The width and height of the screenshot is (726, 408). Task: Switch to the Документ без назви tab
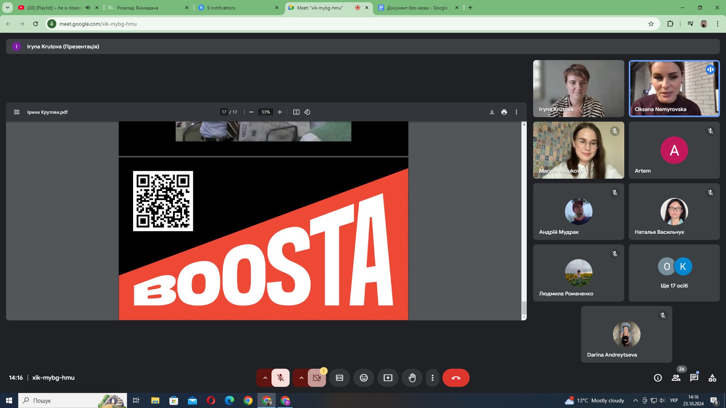417,8
